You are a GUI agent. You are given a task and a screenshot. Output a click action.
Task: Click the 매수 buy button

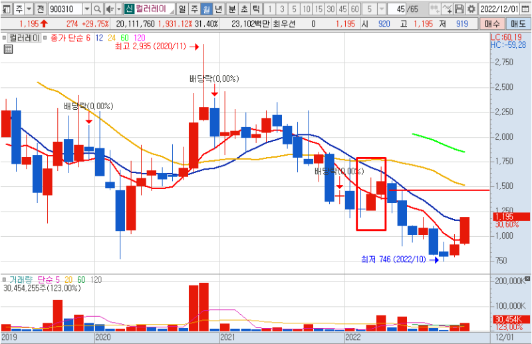pyautogui.click(x=492, y=24)
